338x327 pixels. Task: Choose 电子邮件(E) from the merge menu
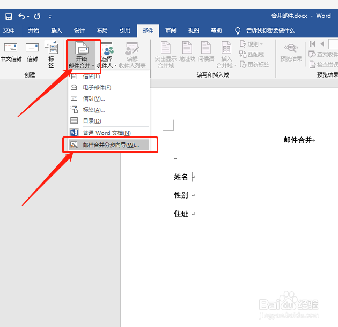(108, 87)
